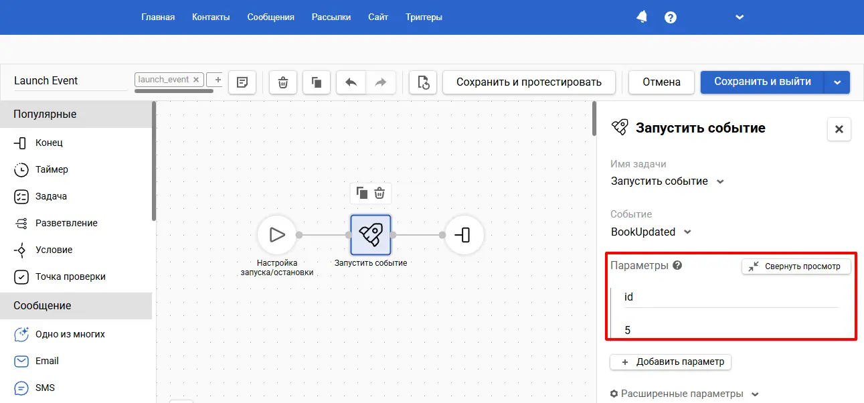Click the notification bell icon
864x403 pixels.
pyautogui.click(x=641, y=17)
